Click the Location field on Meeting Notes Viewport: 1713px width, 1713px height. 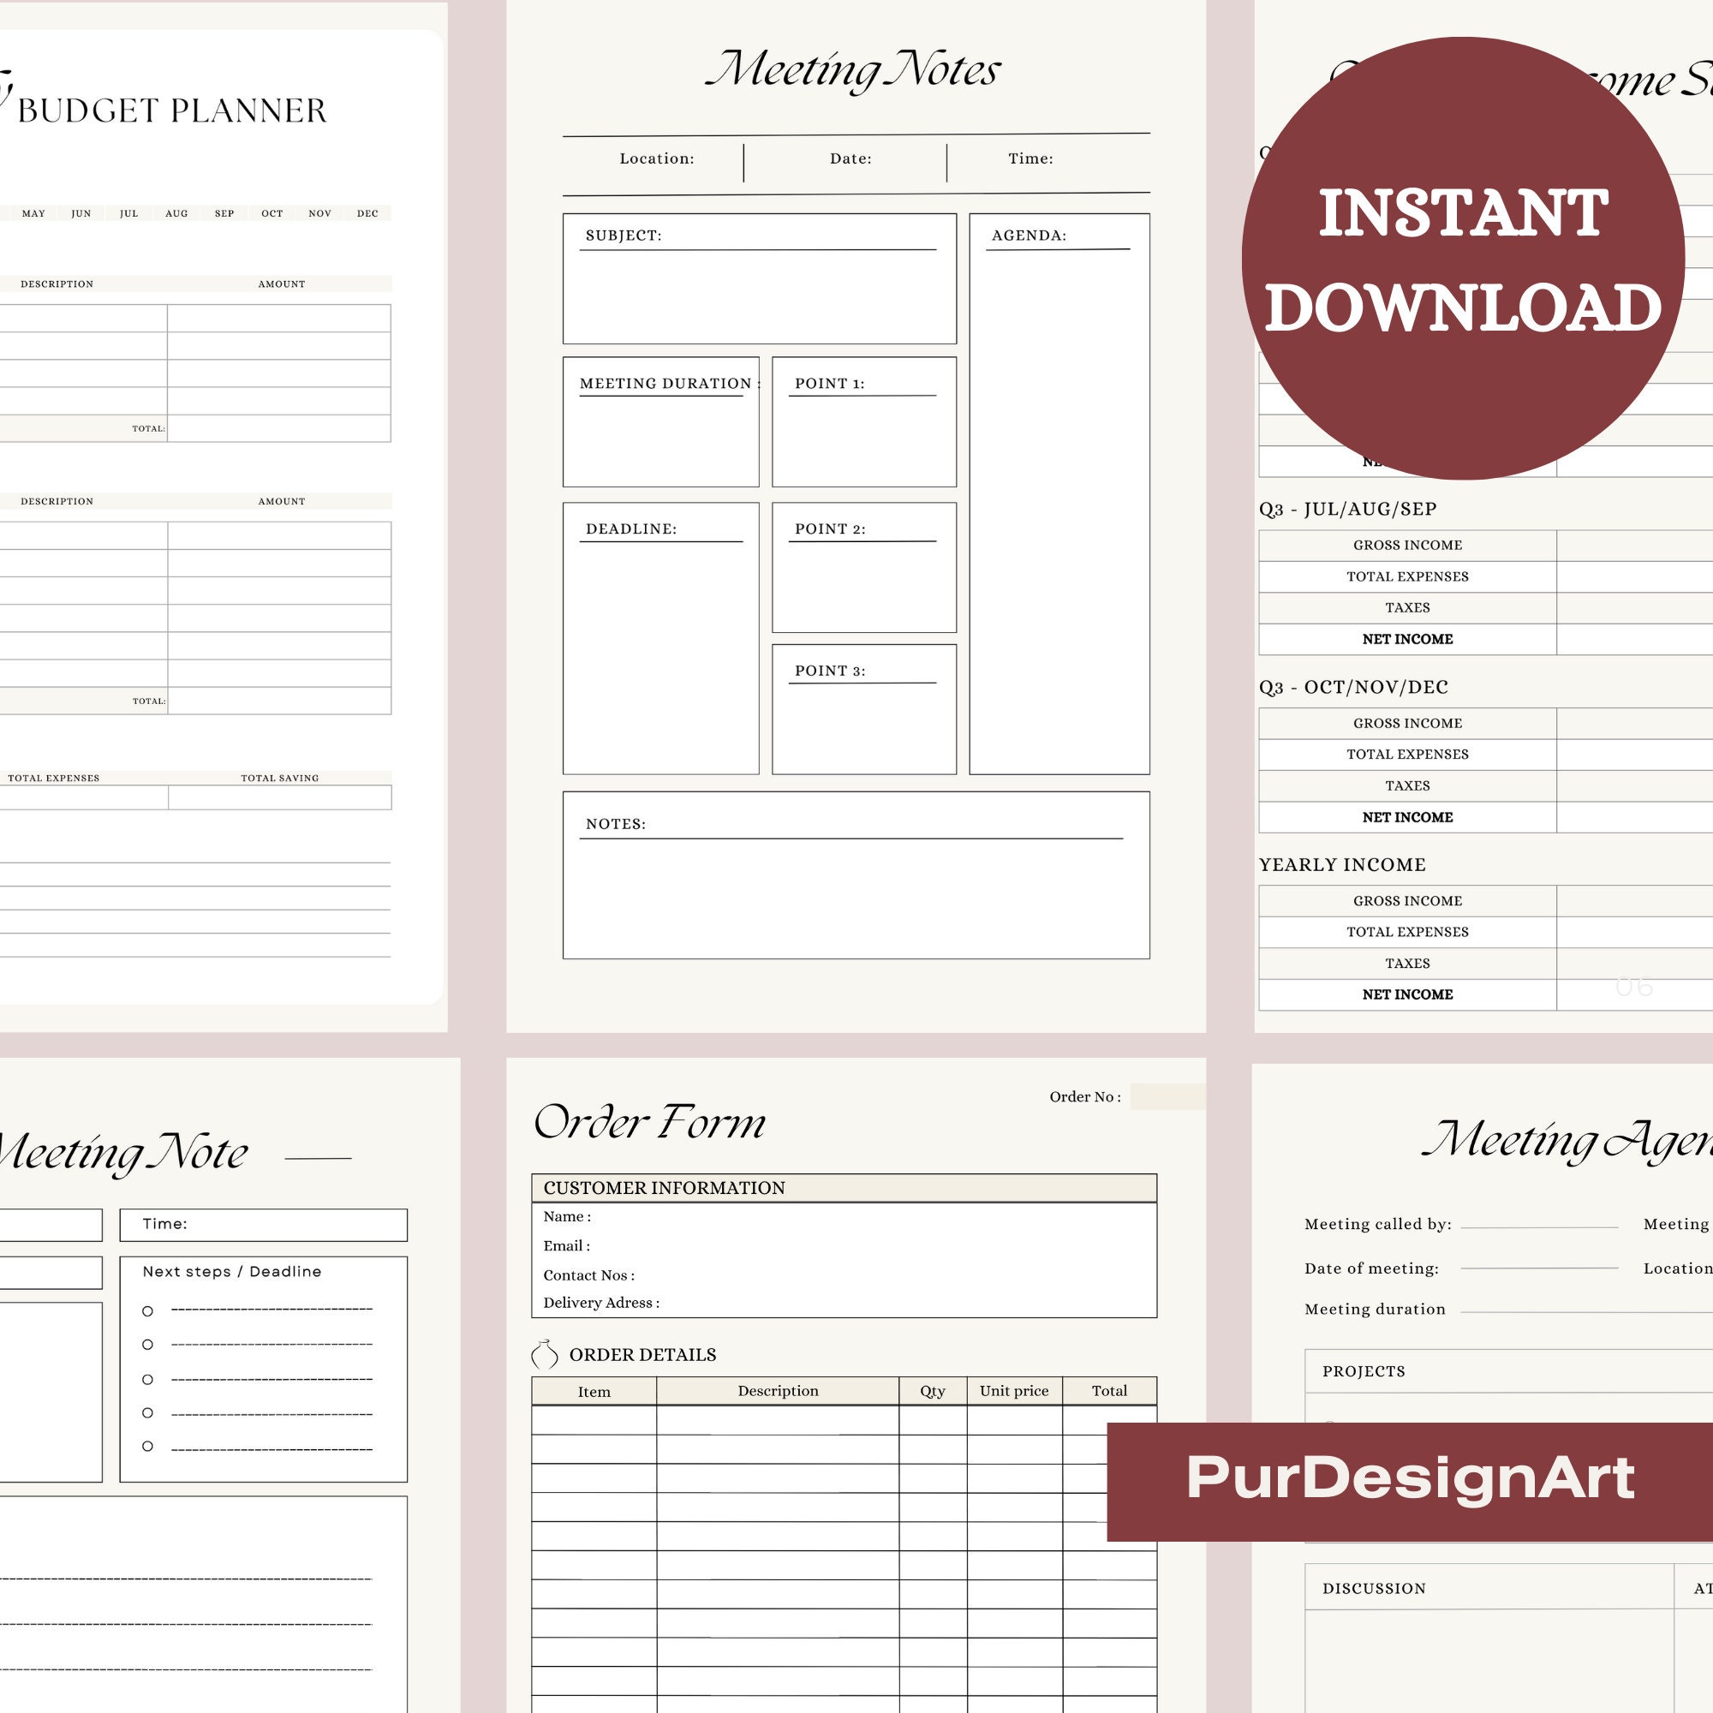point(656,159)
